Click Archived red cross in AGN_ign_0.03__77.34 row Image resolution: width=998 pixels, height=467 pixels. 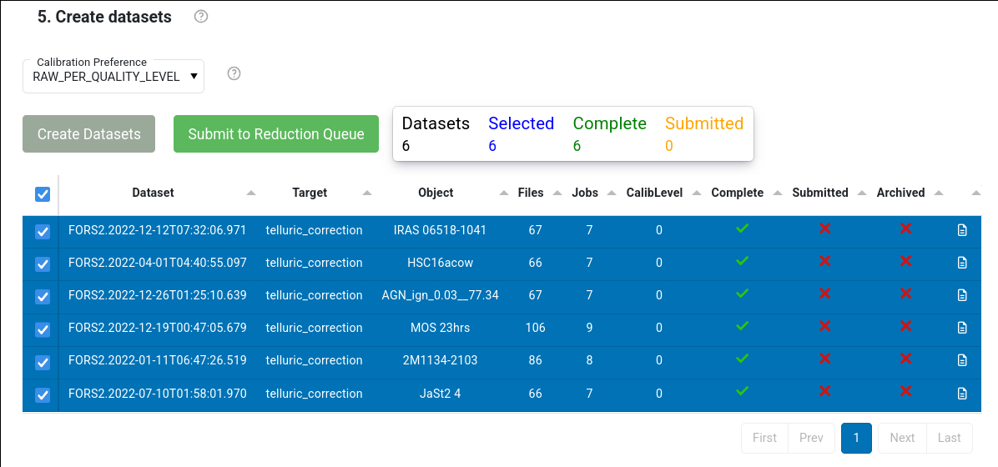[x=905, y=294]
